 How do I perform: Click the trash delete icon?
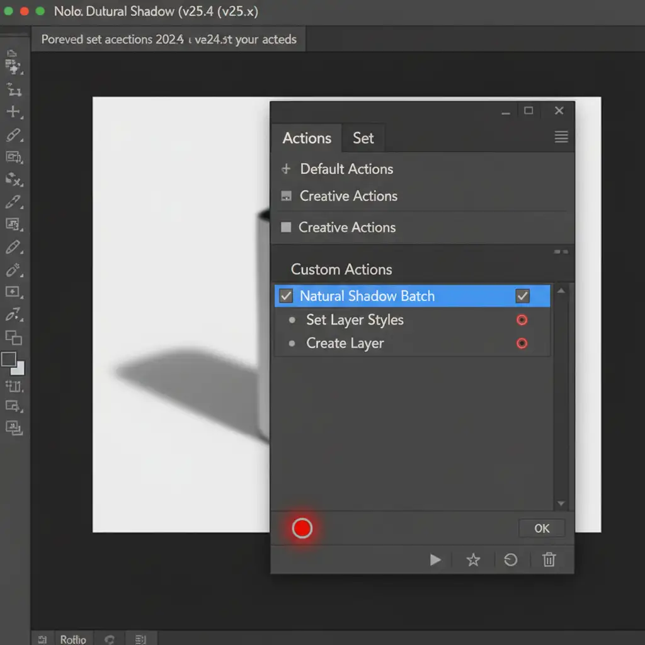pos(549,560)
